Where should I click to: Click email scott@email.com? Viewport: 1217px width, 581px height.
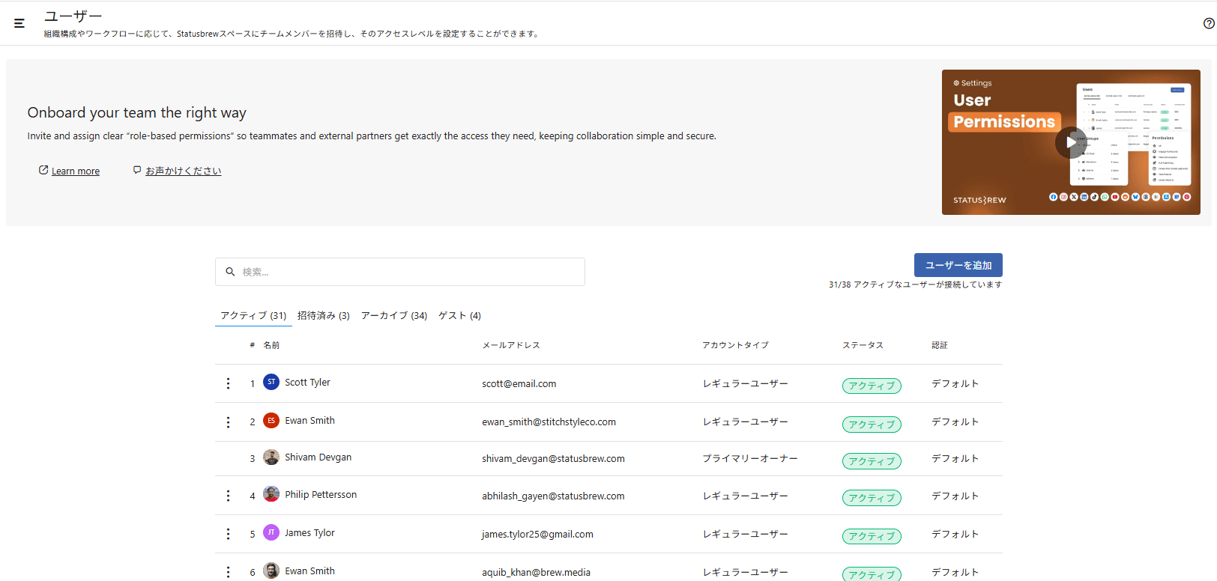pyautogui.click(x=519, y=384)
